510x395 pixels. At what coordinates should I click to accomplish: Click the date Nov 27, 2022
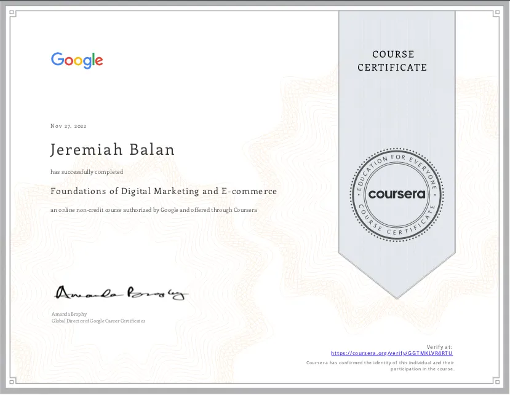pyautogui.click(x=68, y=126)
